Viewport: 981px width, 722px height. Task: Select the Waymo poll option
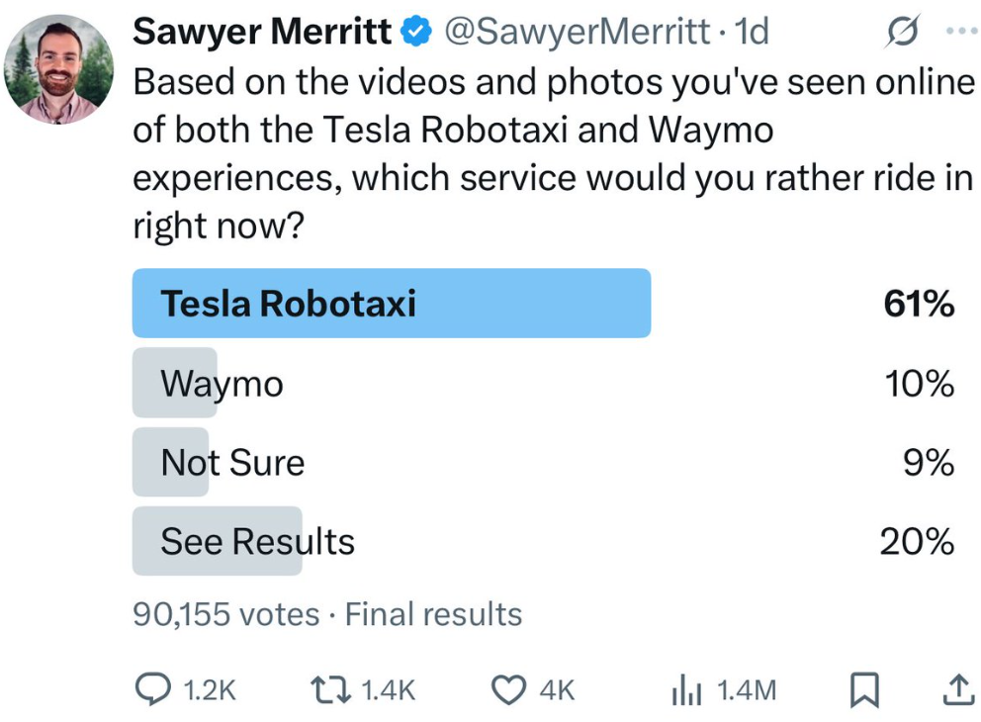[x=223, y=383]
